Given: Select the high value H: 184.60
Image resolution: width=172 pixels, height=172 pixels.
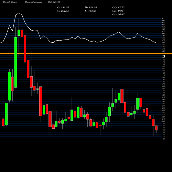Looking at the screenshot, I should point(91,8).
